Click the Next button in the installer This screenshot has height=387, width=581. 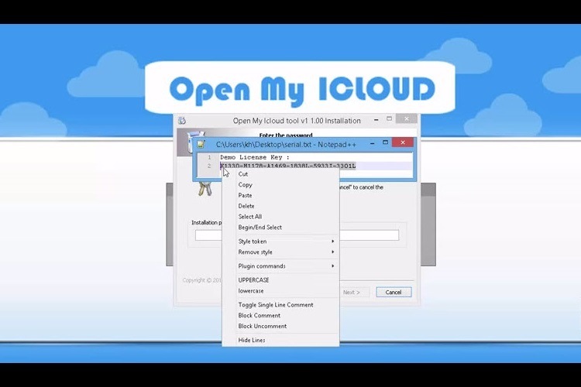[351, 293]
